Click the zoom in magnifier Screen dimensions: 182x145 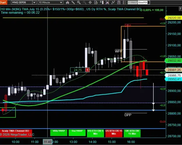[79, 2]
